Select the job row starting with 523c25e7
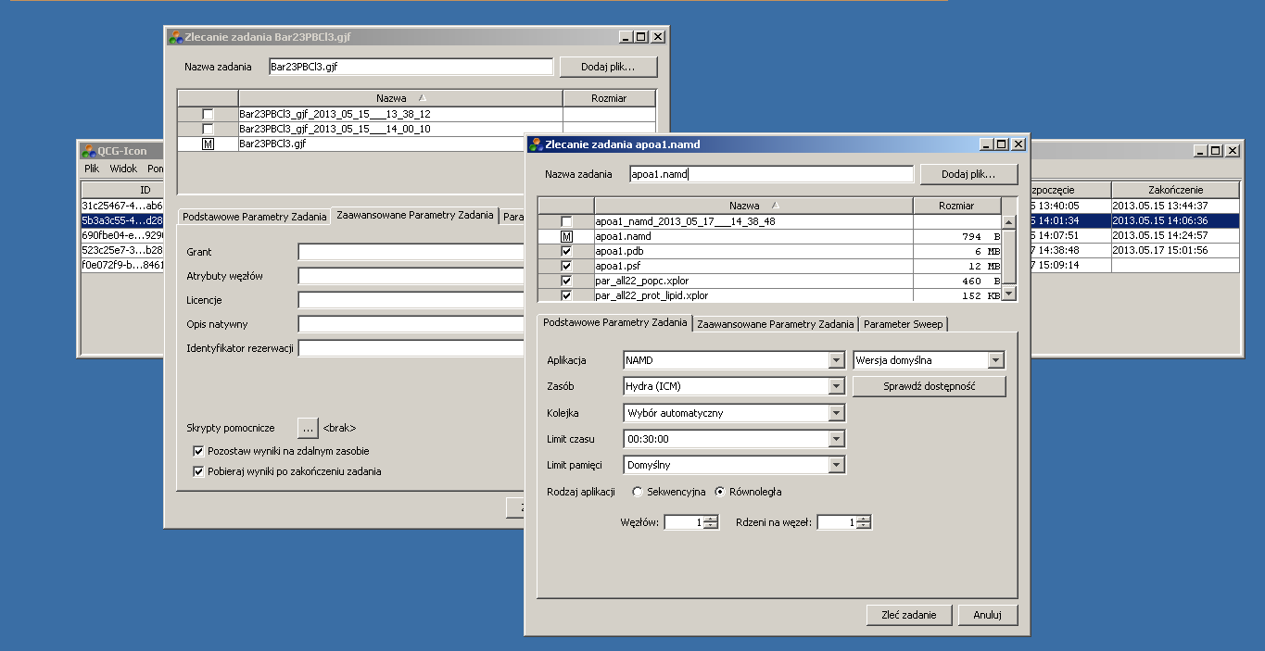Viewport: 1265px width, 651px height. tap(121, 250)
